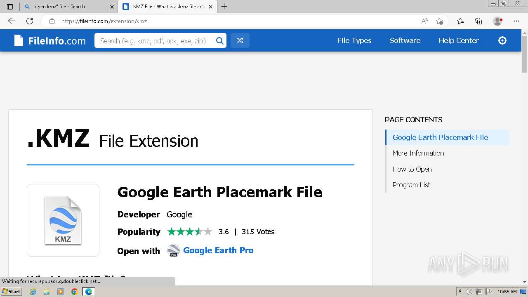Viewport: 528px width, 297px height.
Task: Open Edge settings and more menu
Action: (x=516, y=21)
